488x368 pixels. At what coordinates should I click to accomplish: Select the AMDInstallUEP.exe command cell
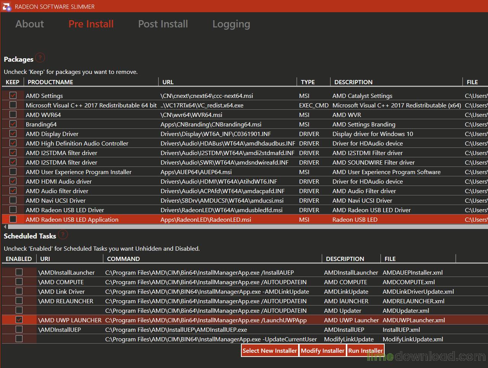point(176,330)
